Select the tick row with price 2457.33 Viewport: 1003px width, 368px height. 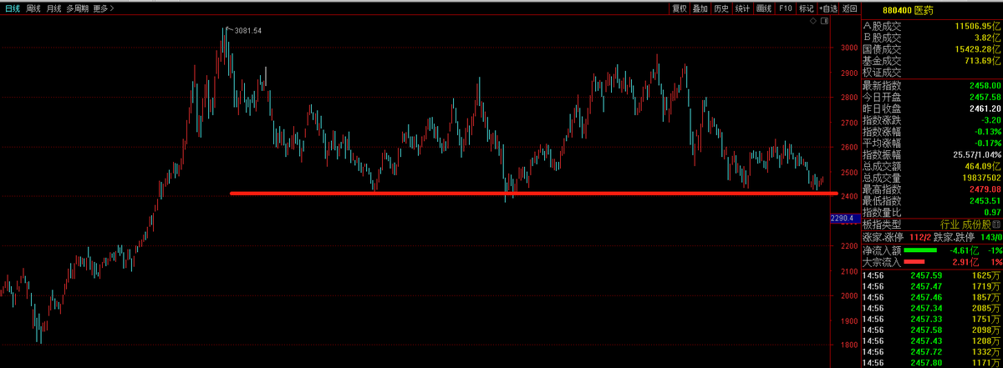pyautogui.click(x=931, y=319)
